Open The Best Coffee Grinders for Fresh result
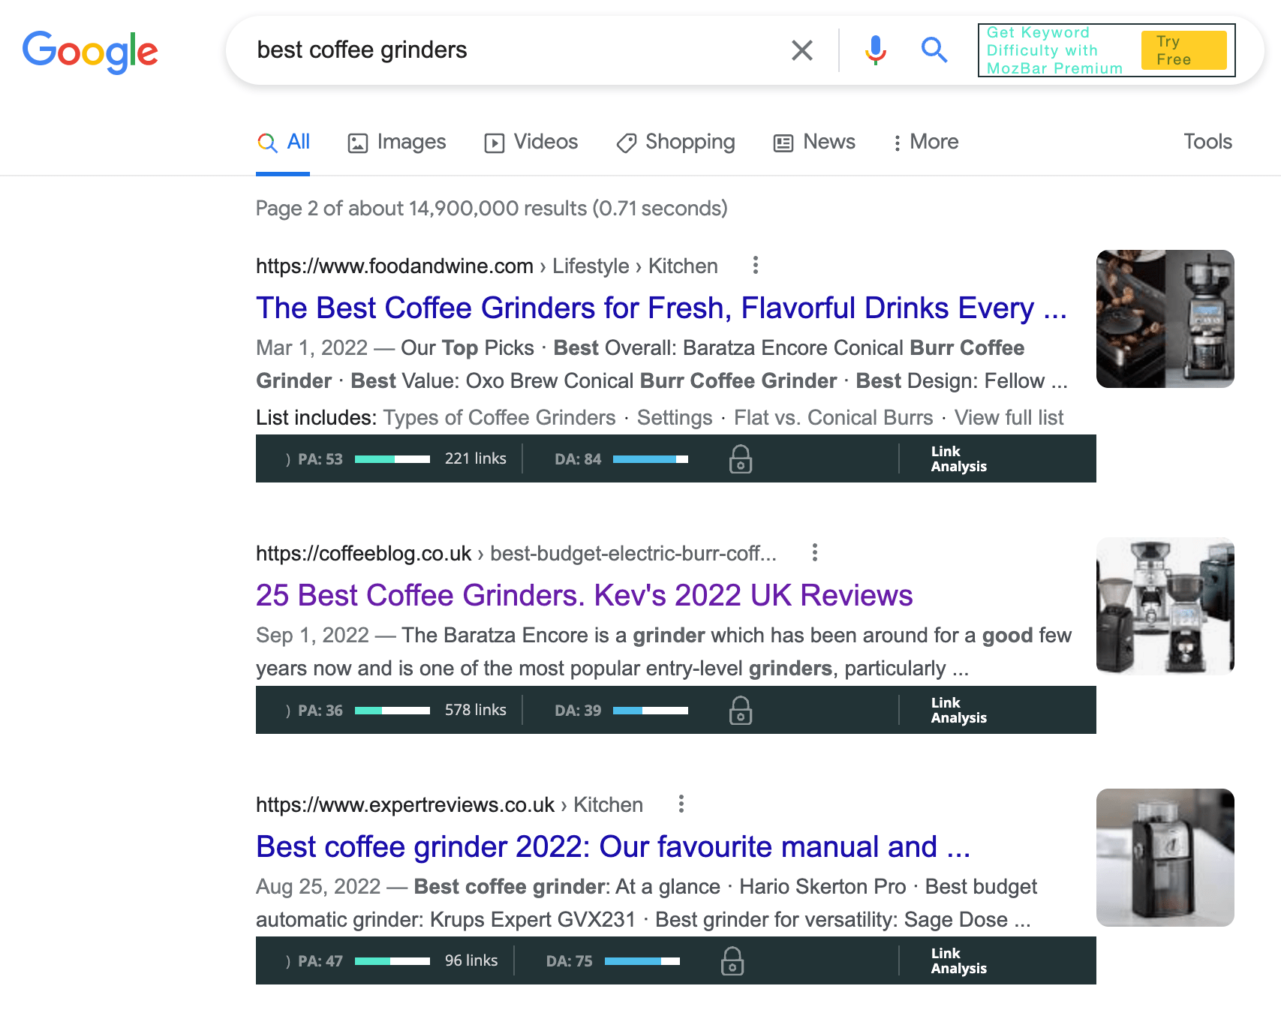Image resolution: width=1281 pixels, height=1010 pixels. [661, 308]
